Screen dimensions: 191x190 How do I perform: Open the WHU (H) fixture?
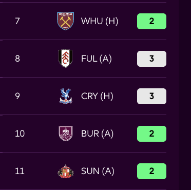(x=100, y=21)
